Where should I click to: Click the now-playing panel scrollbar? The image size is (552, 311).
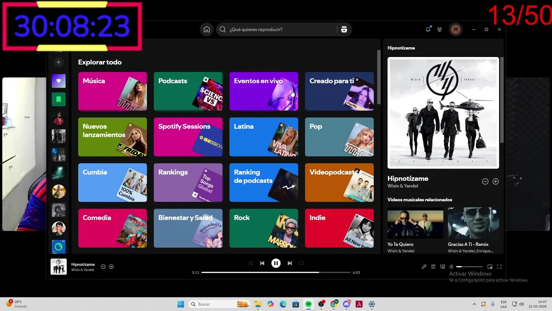pos(502,100)
